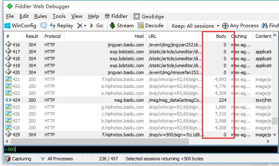
Task: Click the Decode grid icon
Action: point(141,26)
